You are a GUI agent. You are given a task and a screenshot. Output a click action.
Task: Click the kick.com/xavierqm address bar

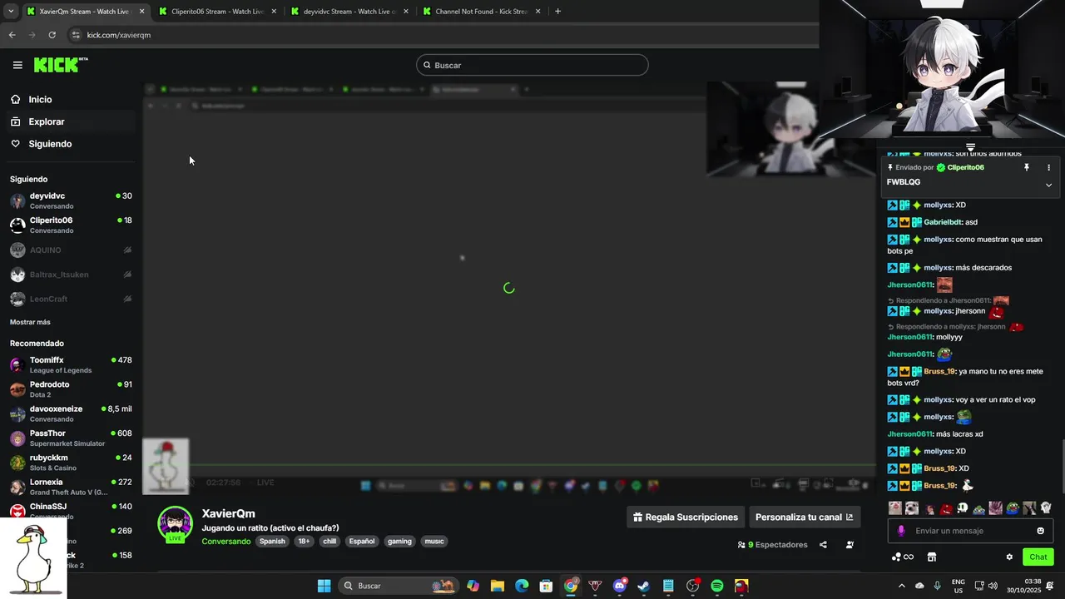tap(441, 35)
